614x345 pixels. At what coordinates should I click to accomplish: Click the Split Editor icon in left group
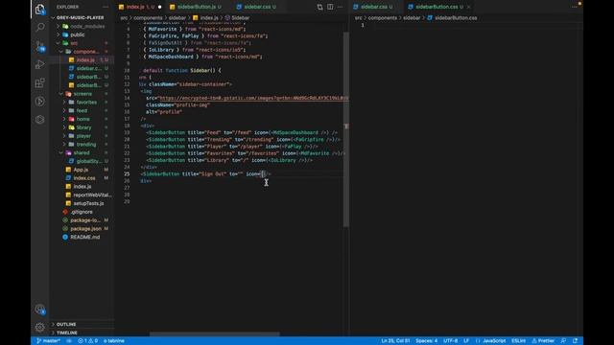point(330,7)
